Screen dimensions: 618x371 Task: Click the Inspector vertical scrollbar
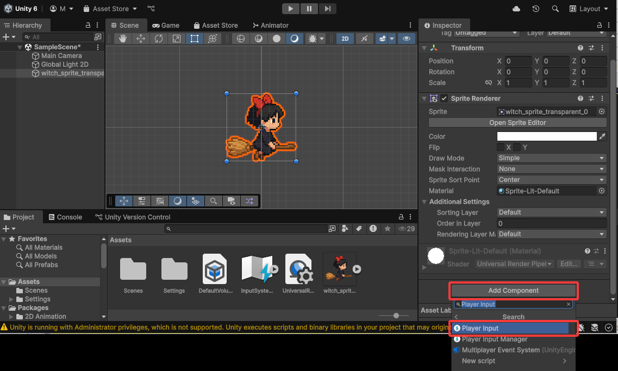(613, 177)
